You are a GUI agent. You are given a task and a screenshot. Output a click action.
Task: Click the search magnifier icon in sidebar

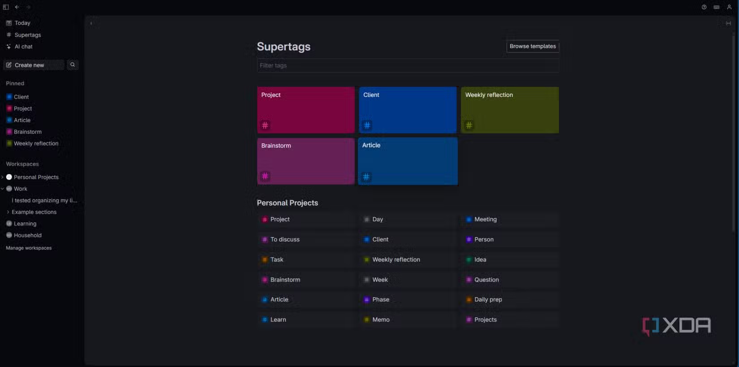point(73,65)
